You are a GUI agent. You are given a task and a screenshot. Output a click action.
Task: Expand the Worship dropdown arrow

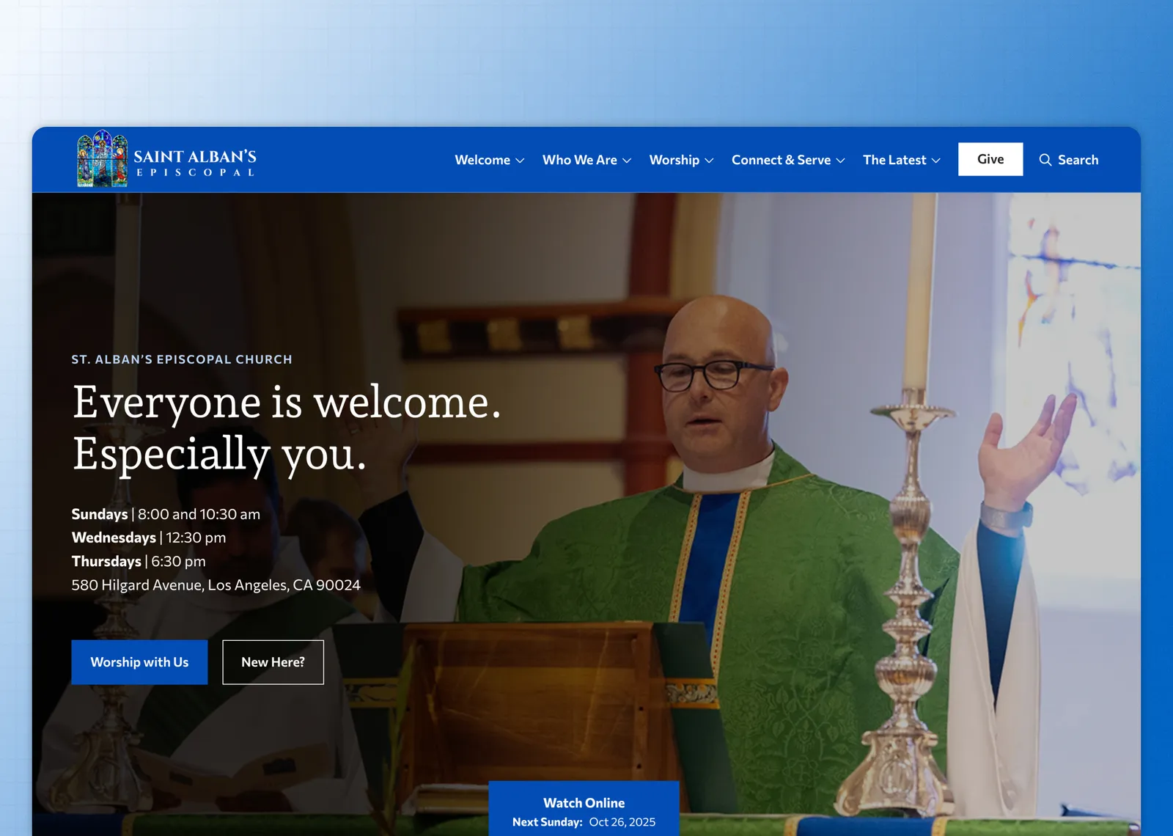[x=709, y=161]
